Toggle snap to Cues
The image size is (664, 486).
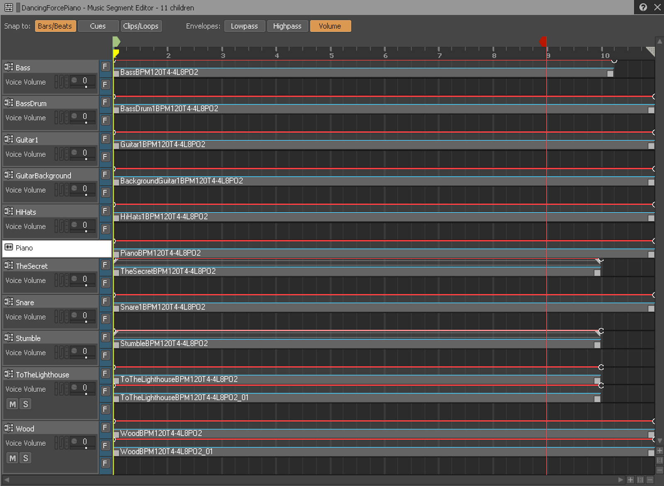(98, 26)
